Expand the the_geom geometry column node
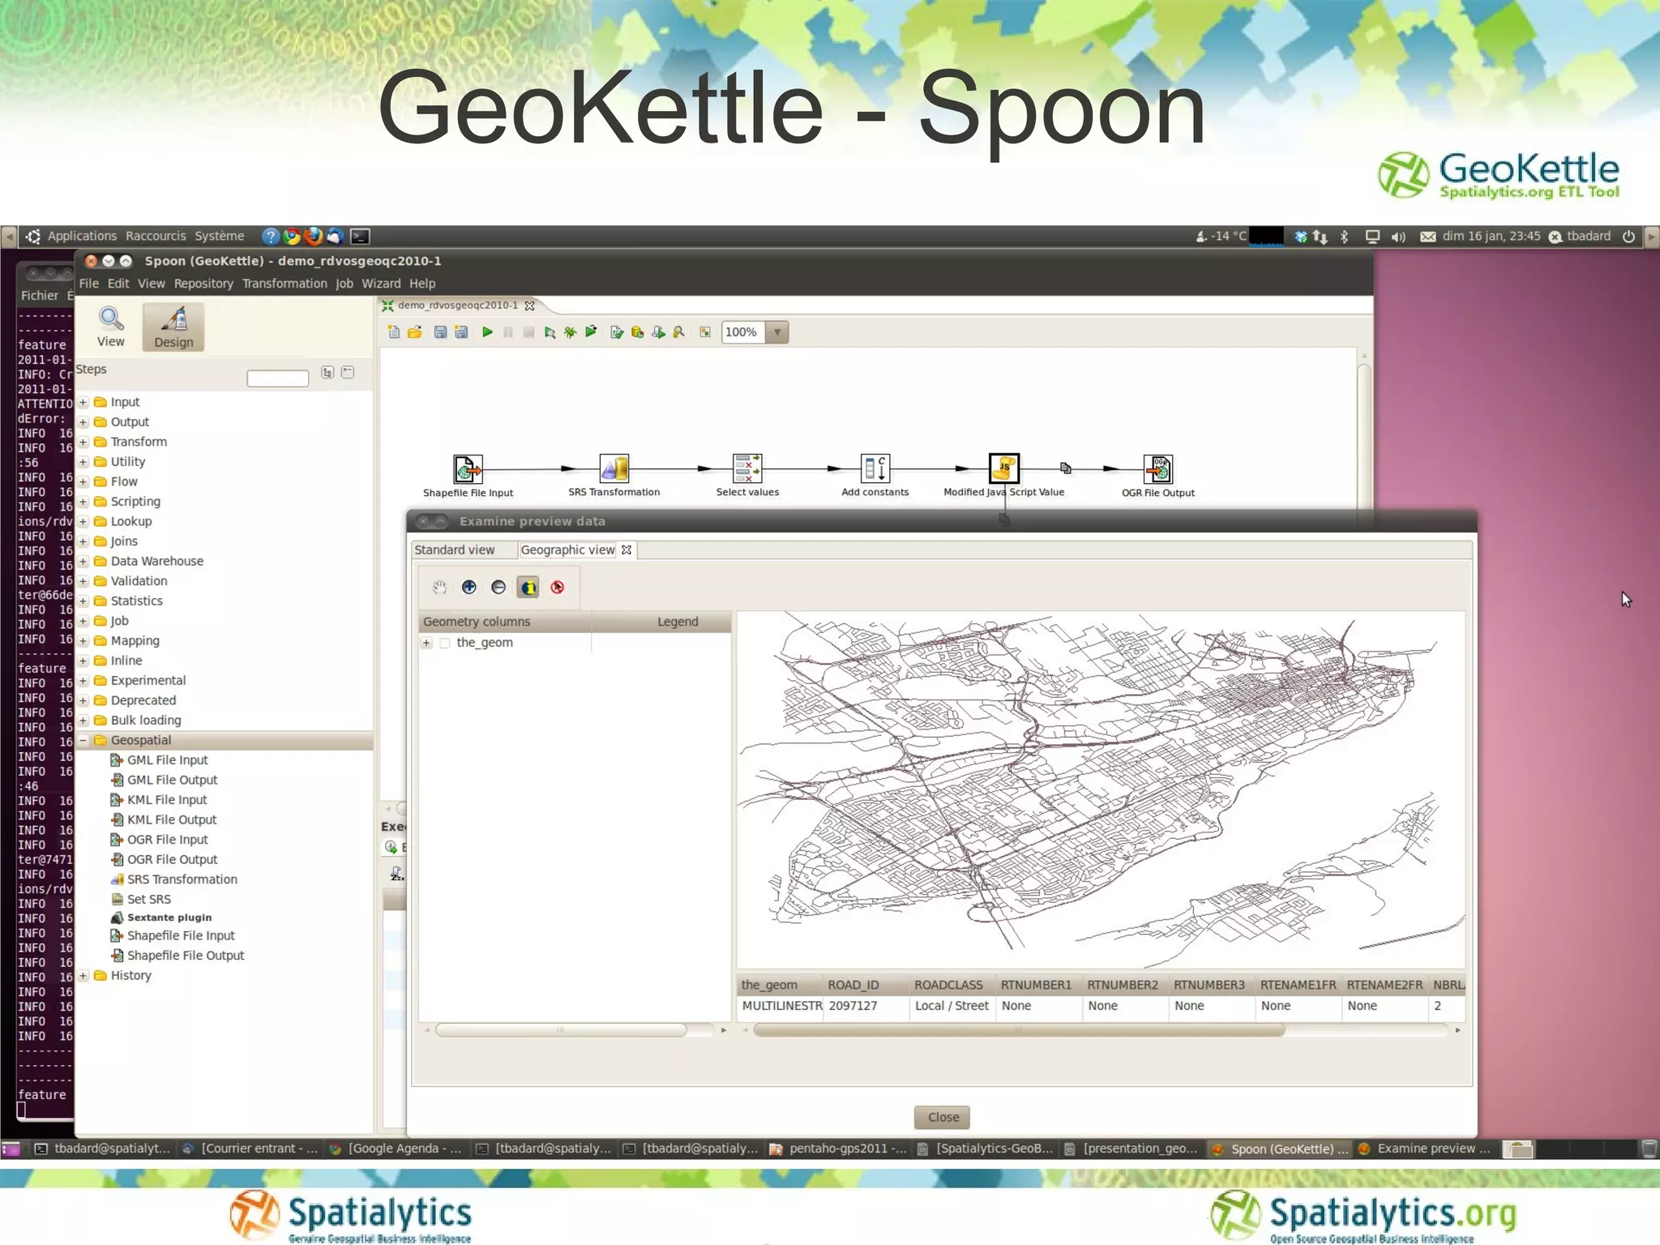The image size is (1660, 1245). pyautogui.click(x=427, y=643)
